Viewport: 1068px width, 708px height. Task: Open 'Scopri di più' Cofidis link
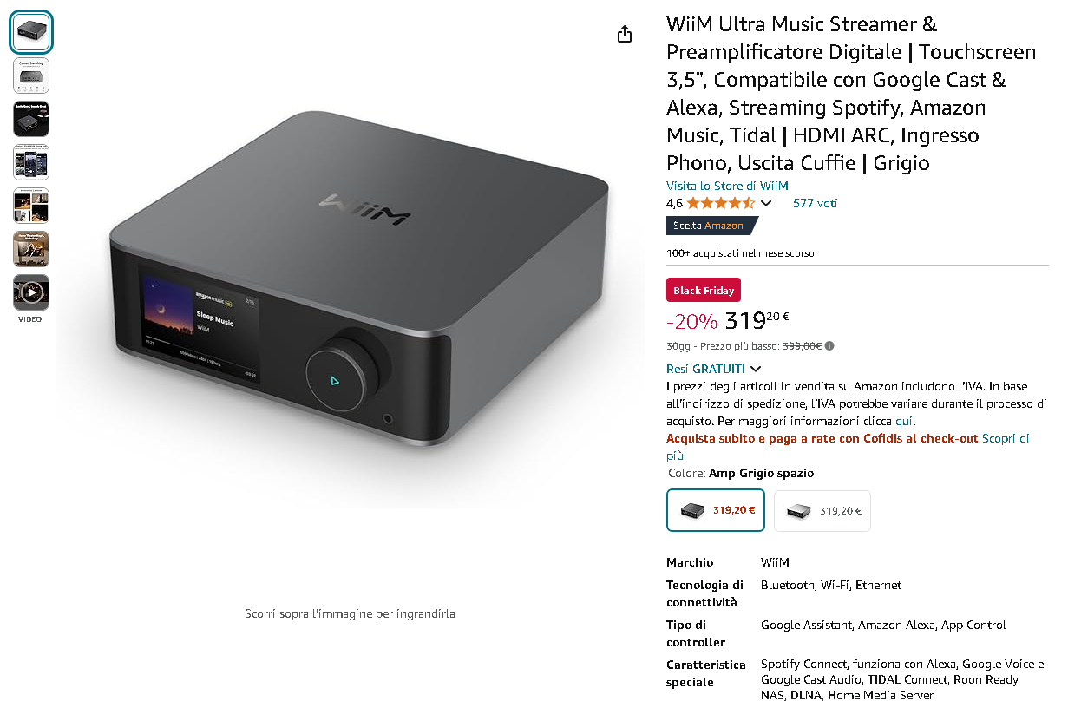pyautogui.click(x=848, y=447)
